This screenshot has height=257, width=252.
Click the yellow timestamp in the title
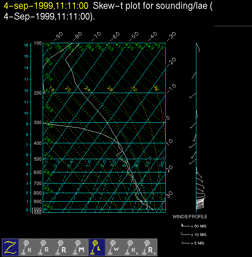click(x=46, y=6)
